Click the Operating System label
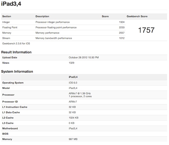Image resolution: width=169 pixels, height=145 pixels. [13, 83]
